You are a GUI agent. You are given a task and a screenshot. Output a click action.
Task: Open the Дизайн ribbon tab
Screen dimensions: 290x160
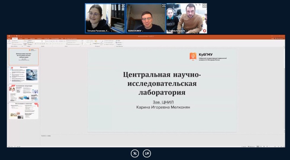coord(26,38)
